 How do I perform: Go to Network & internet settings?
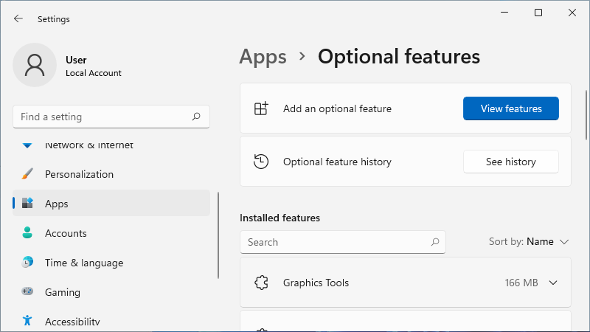(x=88, y=145)
